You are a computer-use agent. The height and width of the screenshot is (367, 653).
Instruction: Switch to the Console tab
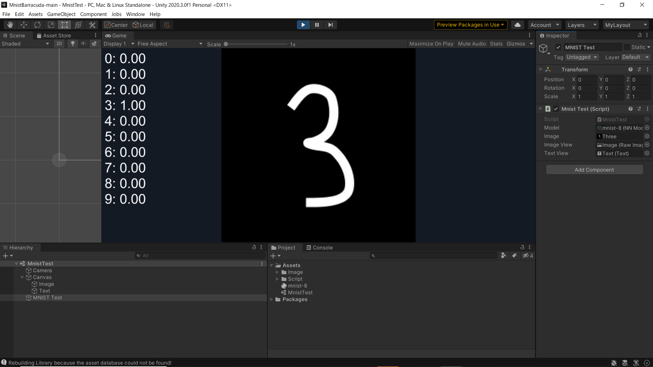(319, 247)
